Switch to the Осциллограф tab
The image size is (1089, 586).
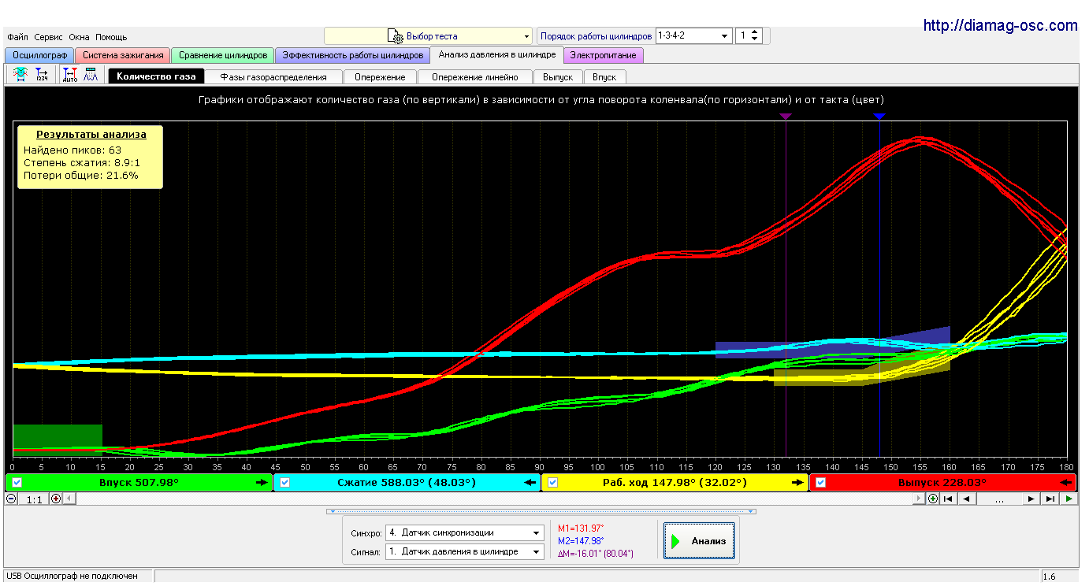pos(39,56)
